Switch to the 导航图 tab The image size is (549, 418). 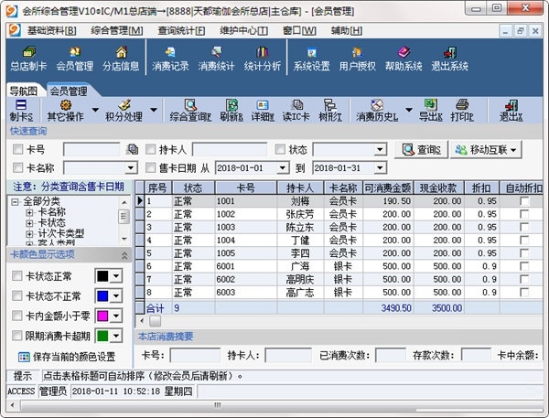(24, 91)
